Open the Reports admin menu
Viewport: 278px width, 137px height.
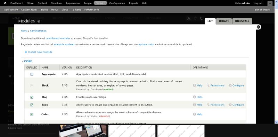[133, 3]
